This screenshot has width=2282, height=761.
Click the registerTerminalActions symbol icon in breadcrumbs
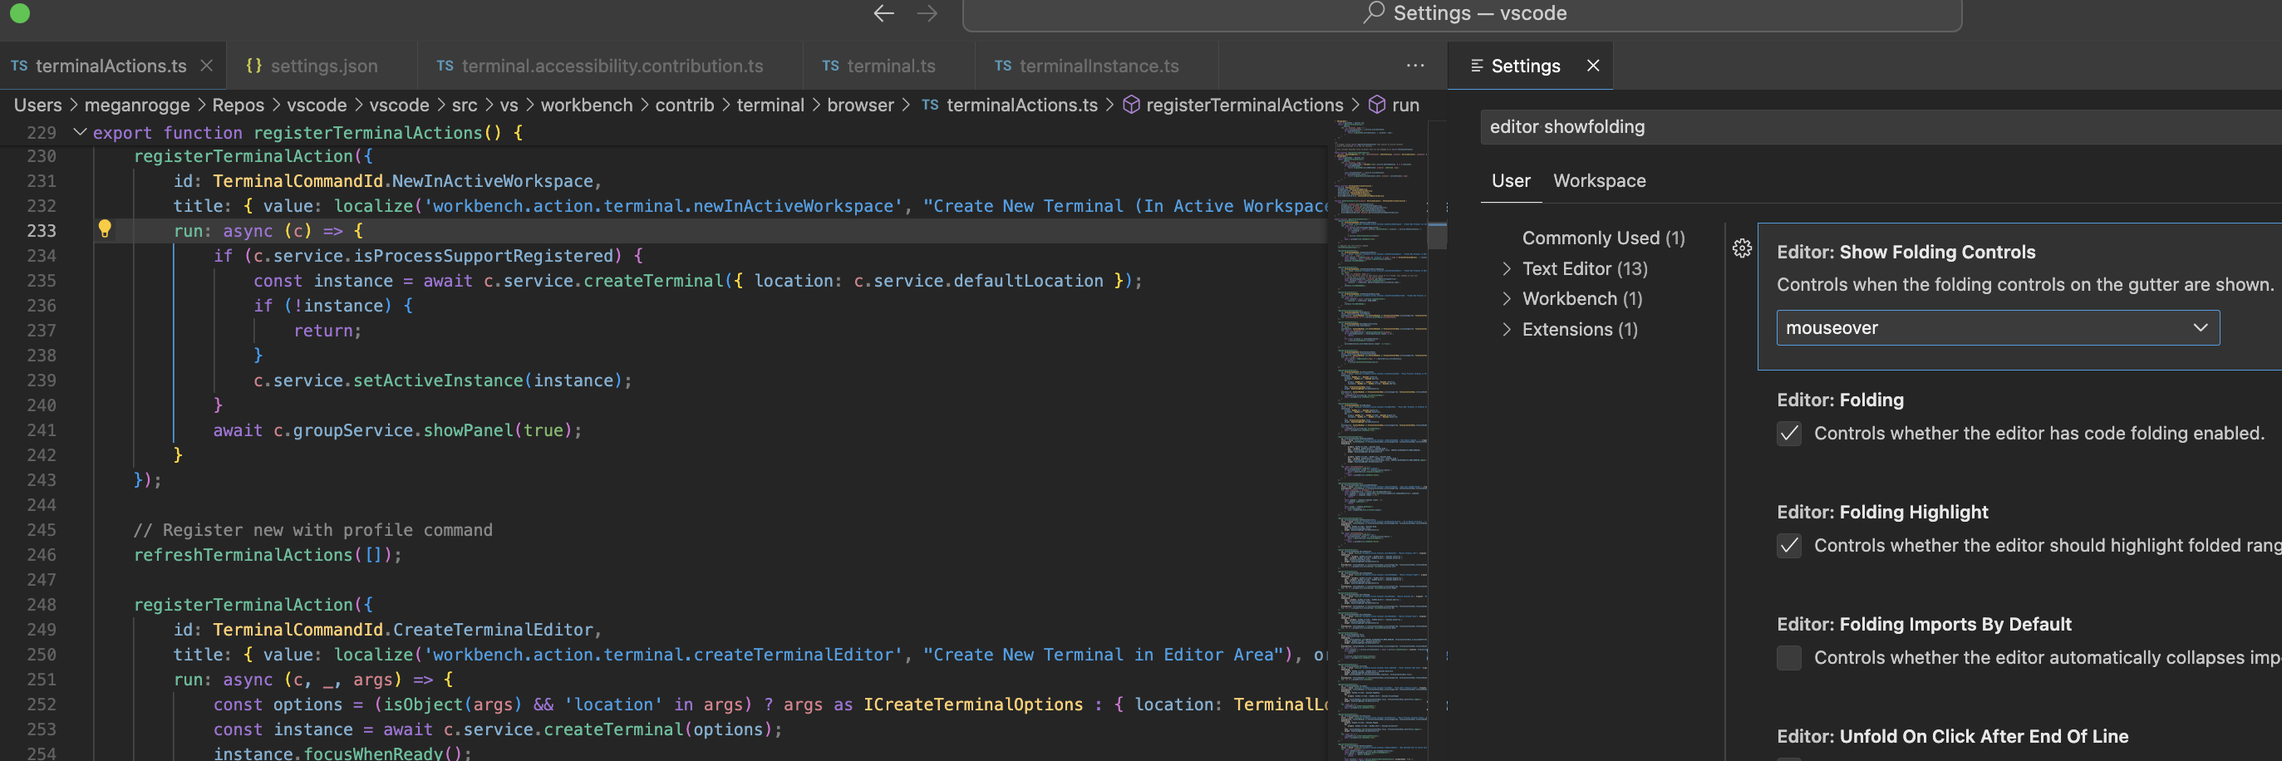(1131, 105)
